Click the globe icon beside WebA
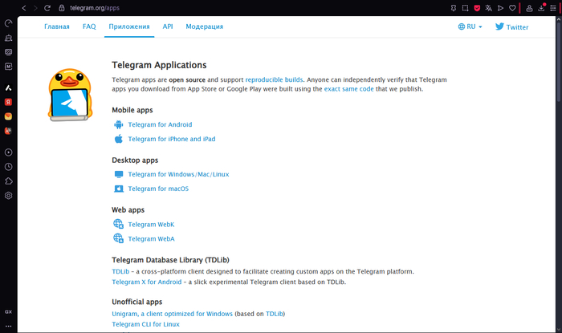Viewport: 562px width, 333px height. click(x=118, y=238)
